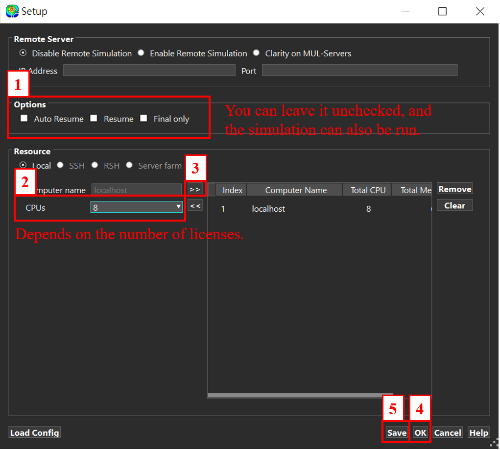
Task: Click the Total CPU column header
Action: pyautogui.click(x=367, y=190)
